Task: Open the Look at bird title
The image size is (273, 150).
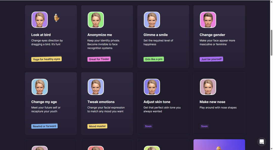Action: [41, 35]
